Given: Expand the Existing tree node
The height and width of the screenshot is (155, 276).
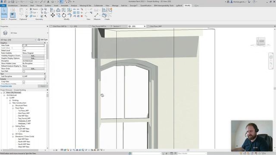Looking at the screenshot, I should point(10,100).
